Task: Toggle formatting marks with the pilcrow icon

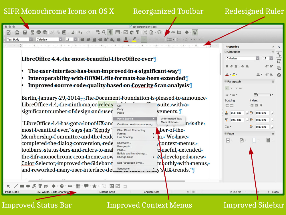Action: click(x=110, y=32)
